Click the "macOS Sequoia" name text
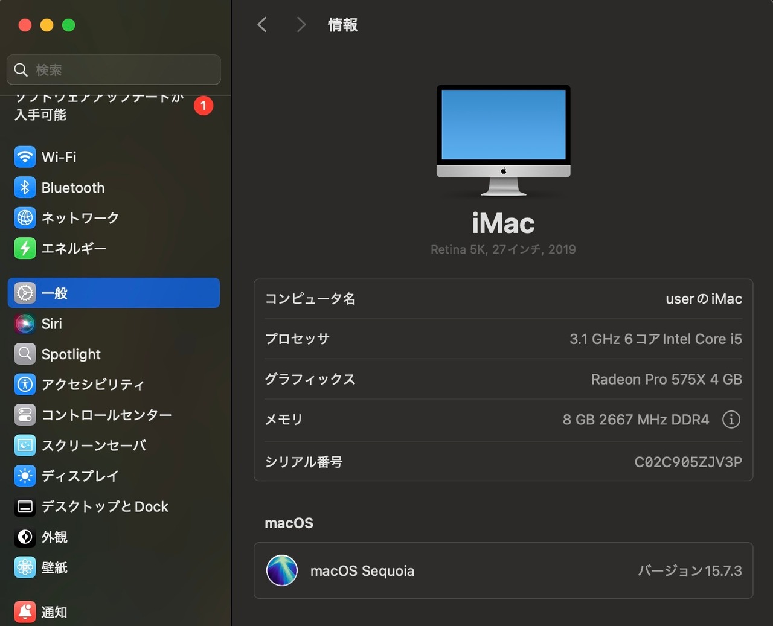The image size is (773, 626). [362, 571]
